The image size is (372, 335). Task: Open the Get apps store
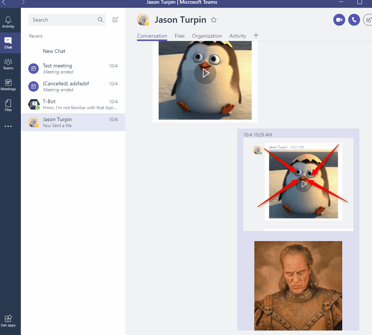point(8,321)
